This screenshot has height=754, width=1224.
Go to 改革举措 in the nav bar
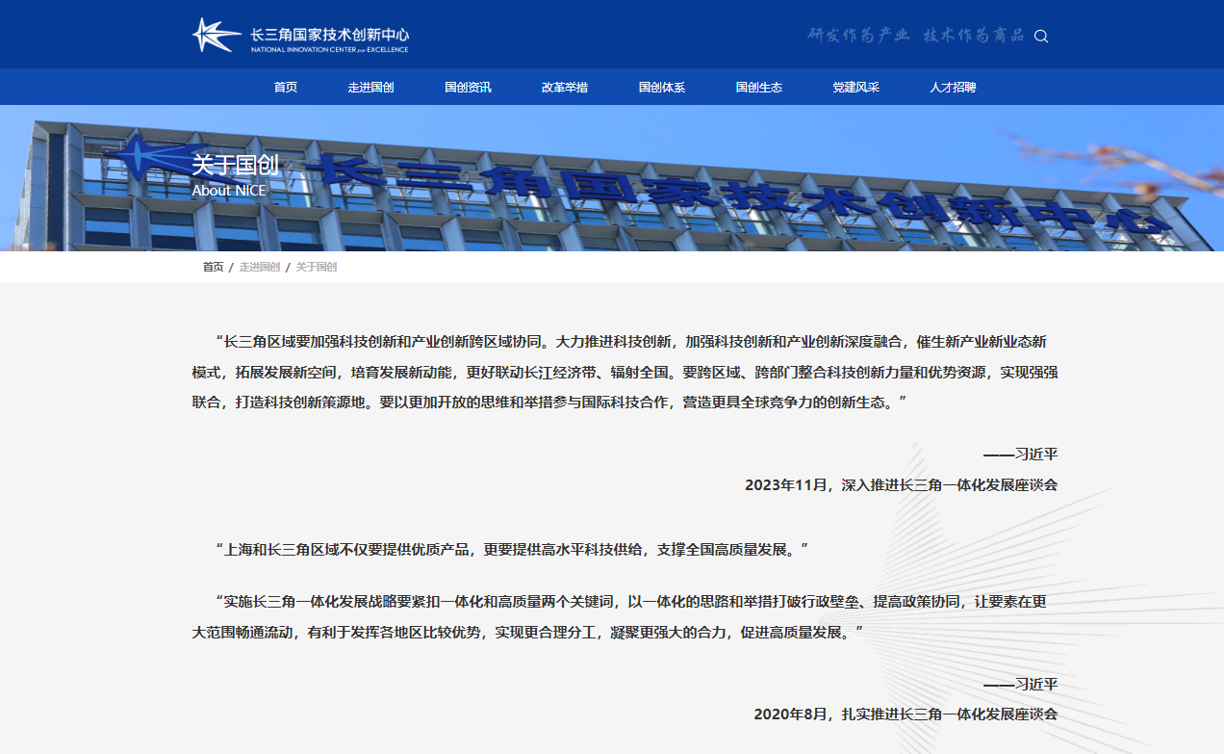[x=565, y=88]
